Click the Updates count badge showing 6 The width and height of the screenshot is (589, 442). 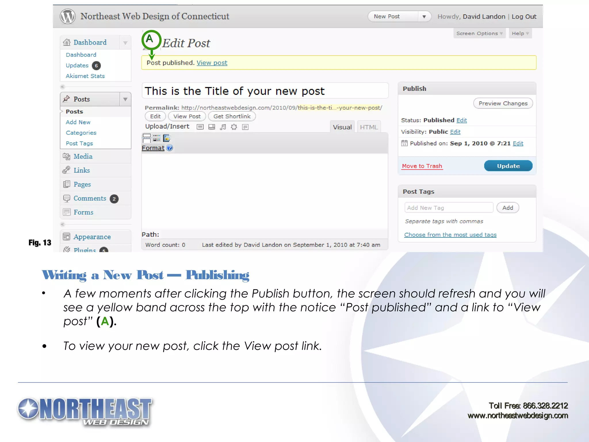click(x=96, y=66)
